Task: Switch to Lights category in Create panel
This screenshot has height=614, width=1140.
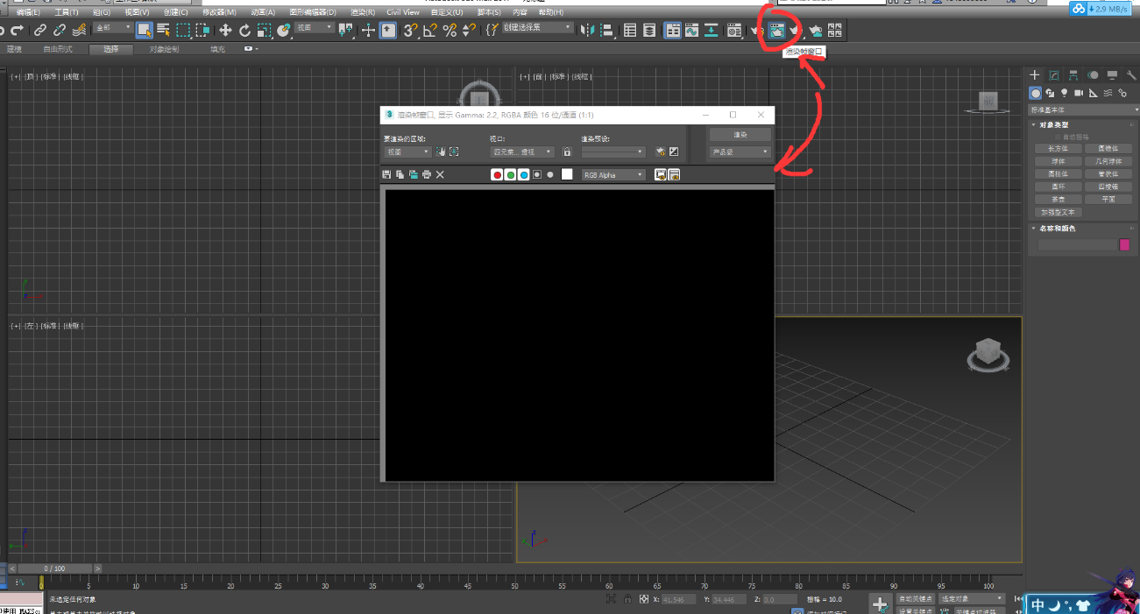Action: [x=1064, y=93]
